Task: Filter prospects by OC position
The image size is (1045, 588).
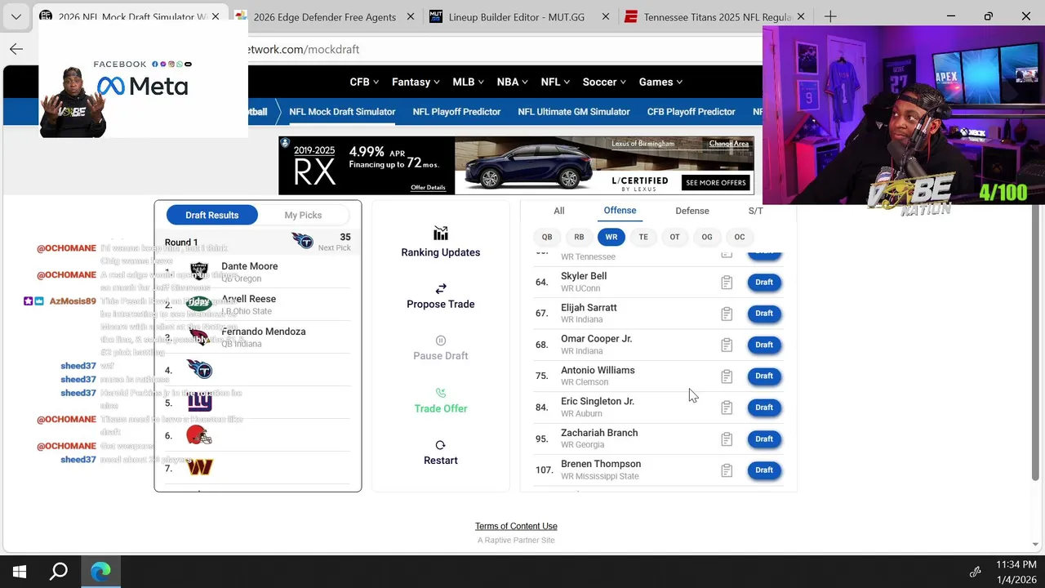Action: point(740,237)
